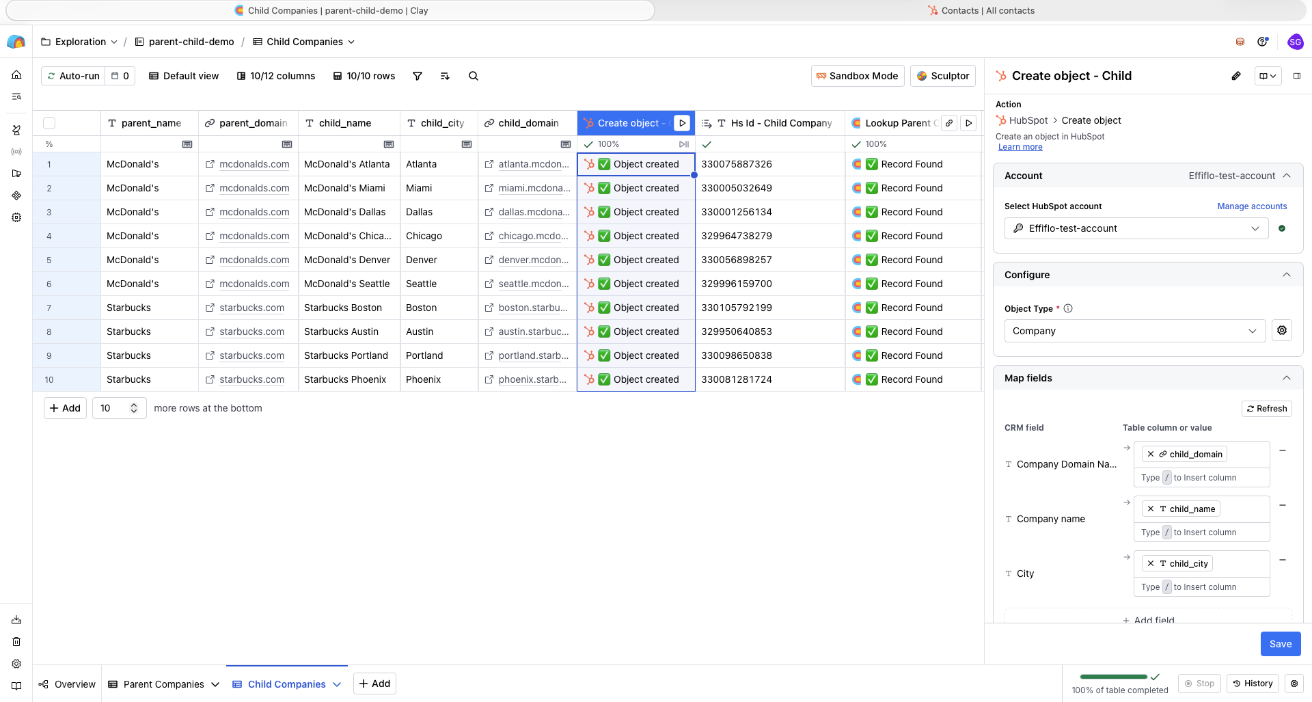Run the Lookup Parent column play button

pos(968,123)
